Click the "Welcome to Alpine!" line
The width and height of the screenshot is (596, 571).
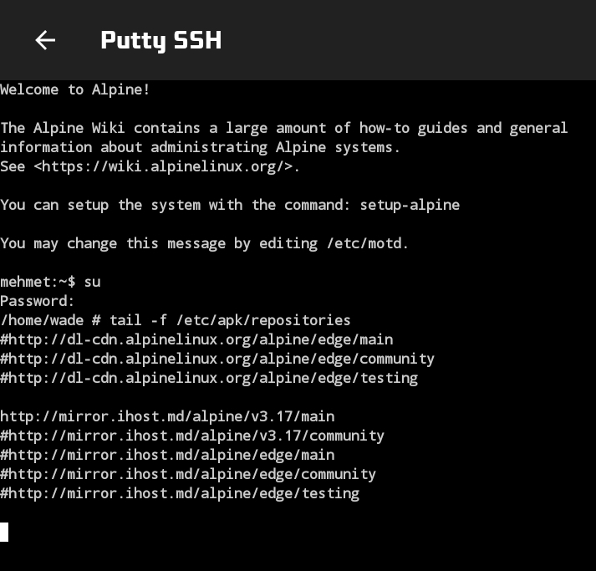pyautogui.click(x=75, y=89)
